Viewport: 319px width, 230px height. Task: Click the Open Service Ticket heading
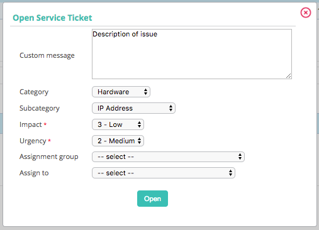click(x=52, y=18)
